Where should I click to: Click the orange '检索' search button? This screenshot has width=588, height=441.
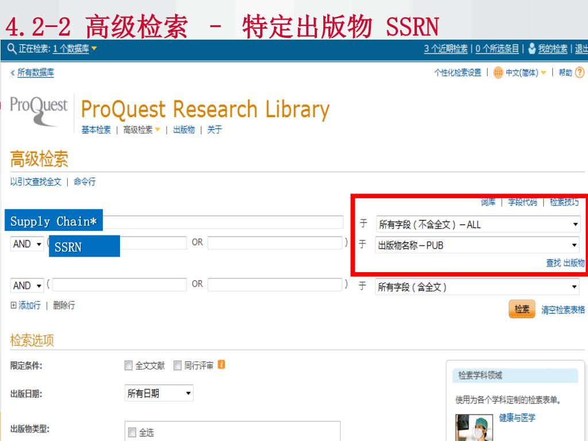click(x=522, y=309)
